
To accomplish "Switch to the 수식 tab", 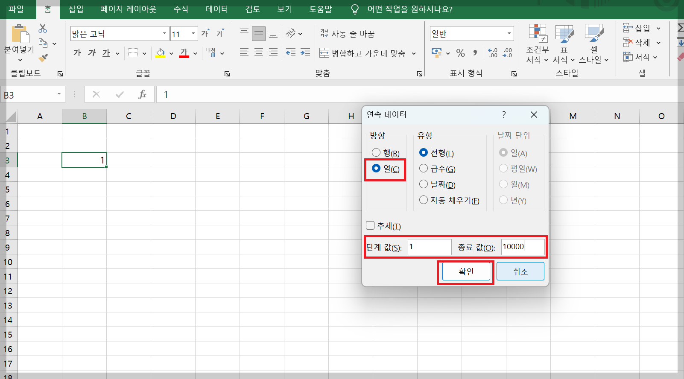I will tap(181, 9).
